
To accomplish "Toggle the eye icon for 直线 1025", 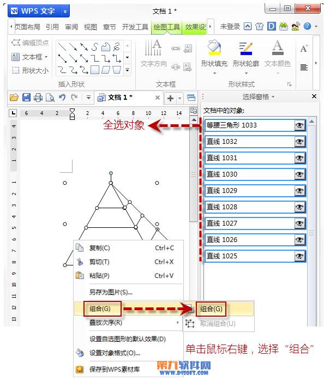I will (299, 256).
